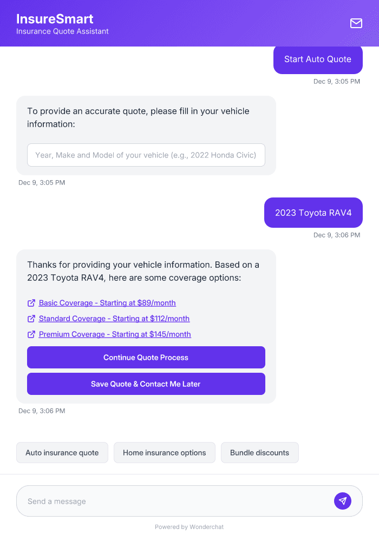Screen dimensions: 379x541
Task: Select the Auto insurance quote suggestion chip
Action: click(x=62, y=452)
